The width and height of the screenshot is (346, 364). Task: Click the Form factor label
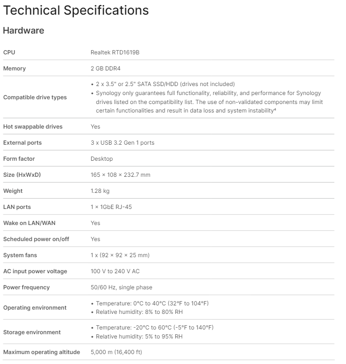[x=19, y=159]
